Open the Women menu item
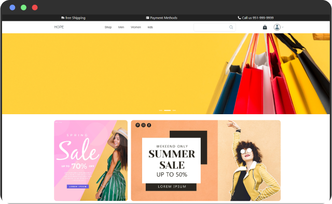The height and width of the screenshot is (204, 332). pos(136,27)
